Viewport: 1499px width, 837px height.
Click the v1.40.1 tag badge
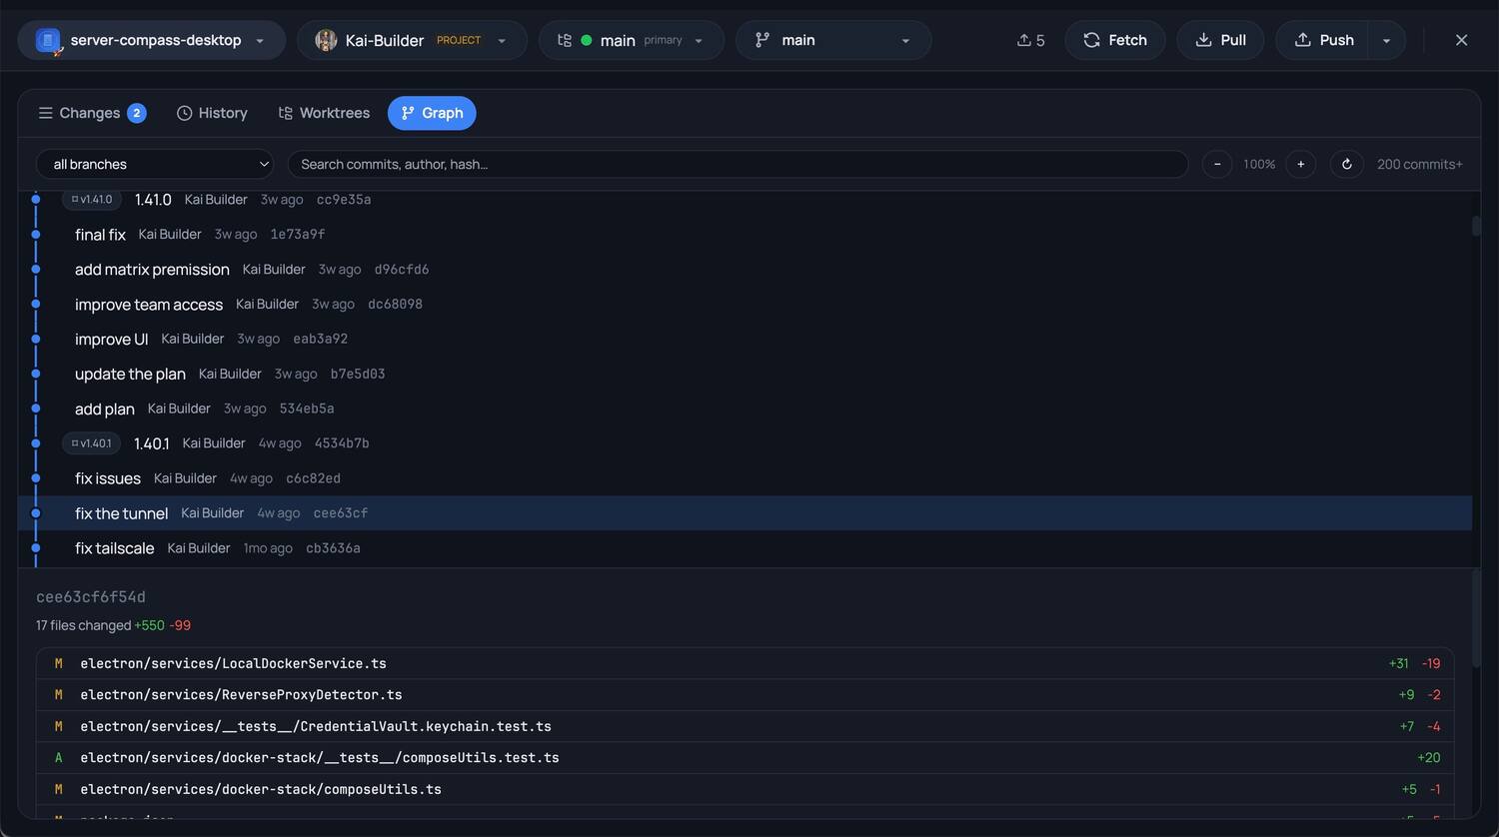[x=92, y=443]
